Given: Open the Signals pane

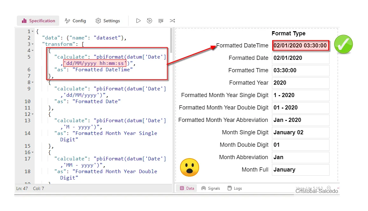Looking at the screenshot, I should click(211, 188).
